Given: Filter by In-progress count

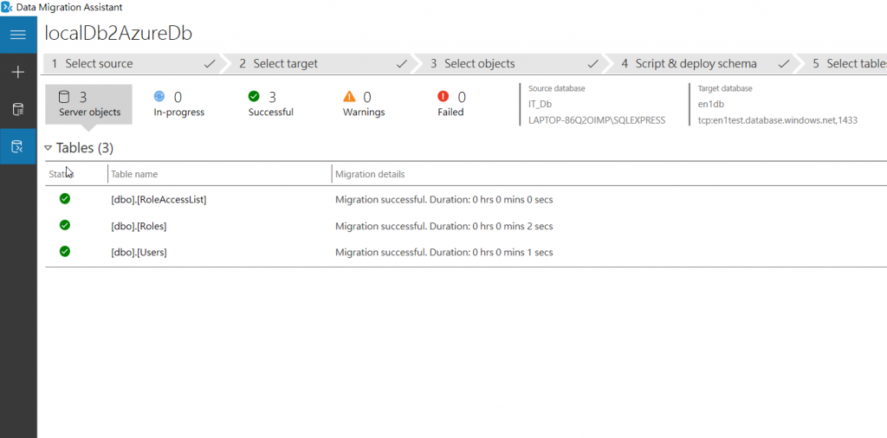Looking at the screenshot, I should [178, 105].
